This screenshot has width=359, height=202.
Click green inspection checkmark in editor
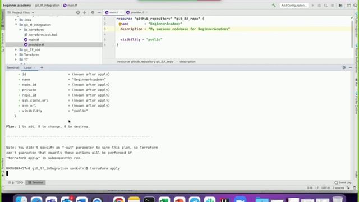(352, 18)
